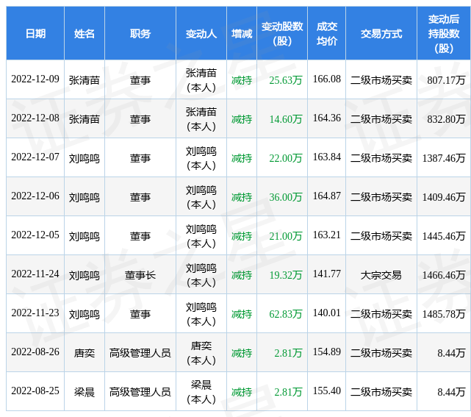Click average price 164.36

[x=326, y=118]
